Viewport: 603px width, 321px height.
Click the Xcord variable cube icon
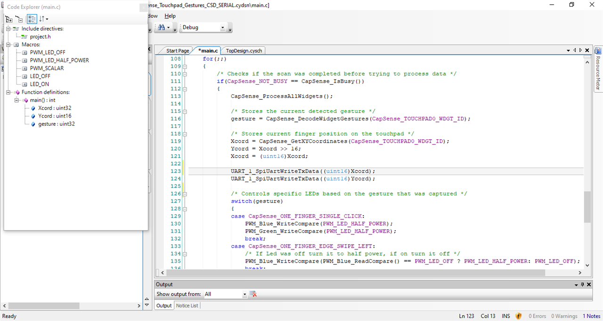pos(33,108)
